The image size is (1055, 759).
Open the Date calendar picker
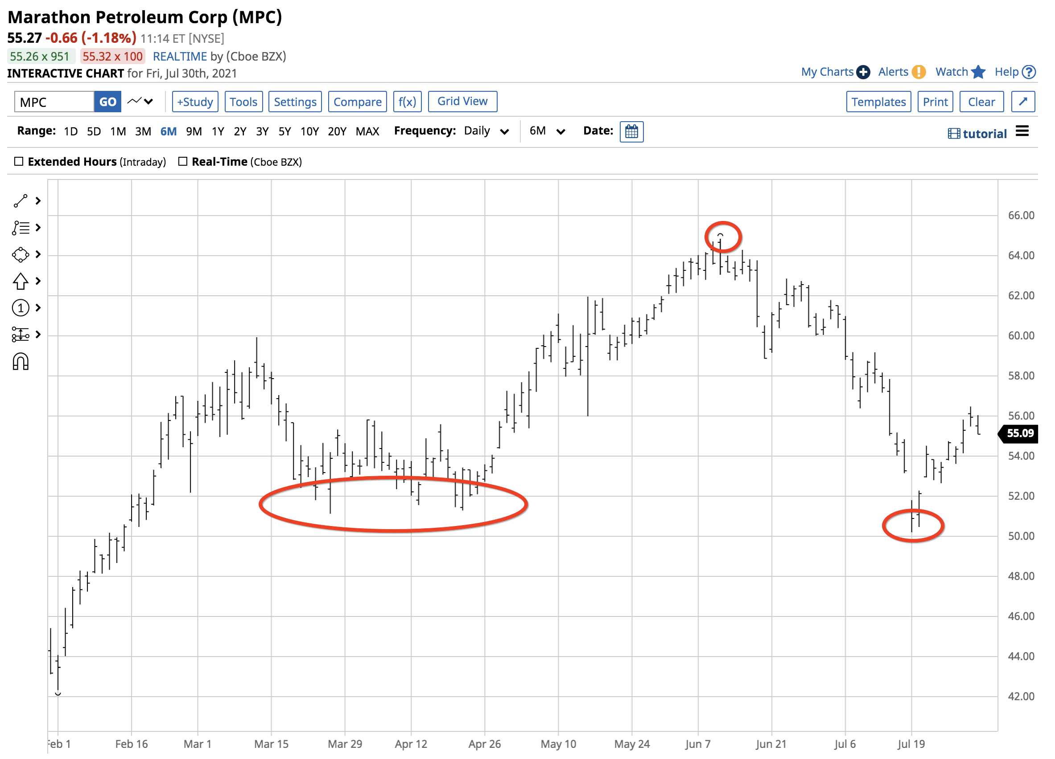632,131
